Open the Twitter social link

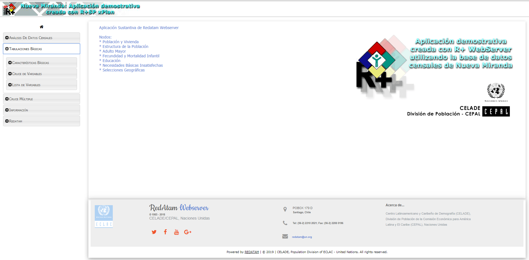[x=154, y=232]
